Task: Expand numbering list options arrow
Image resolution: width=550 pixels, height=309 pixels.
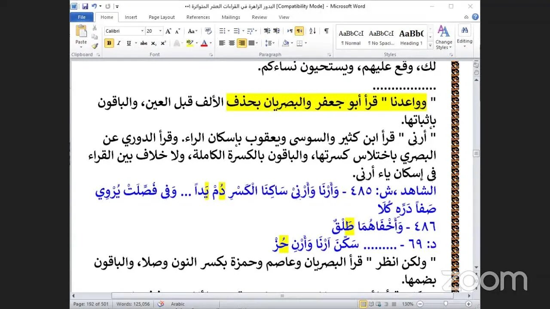Action: 244,31
